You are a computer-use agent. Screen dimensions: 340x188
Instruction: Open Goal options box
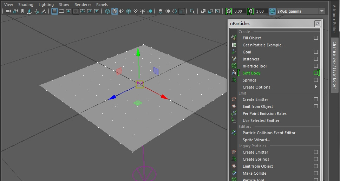point(316,52)
